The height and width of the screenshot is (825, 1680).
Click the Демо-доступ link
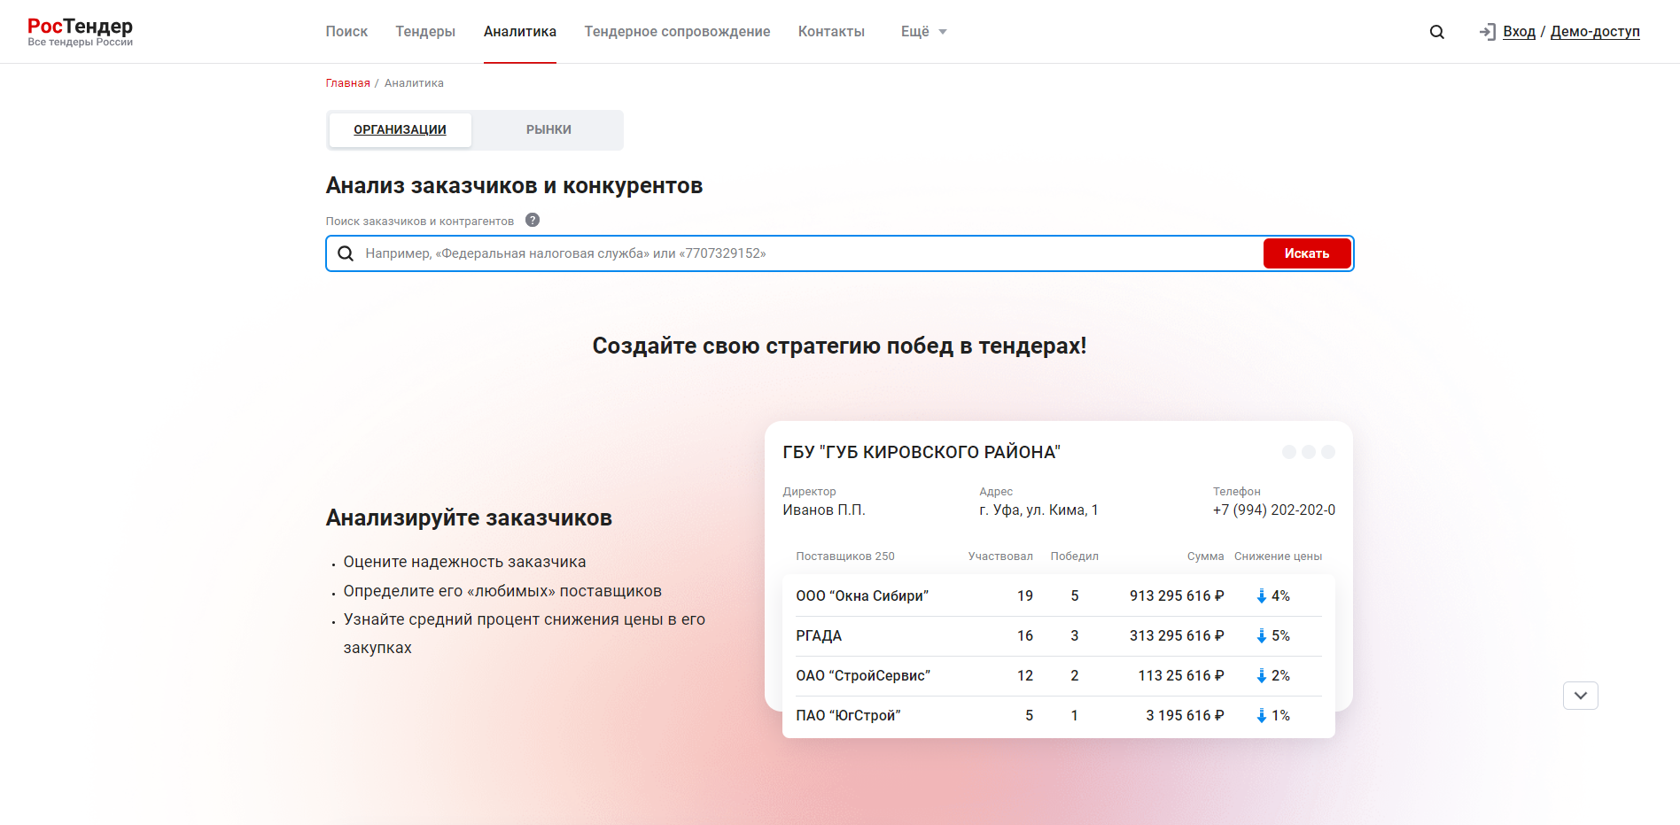tap(1595, 32)
